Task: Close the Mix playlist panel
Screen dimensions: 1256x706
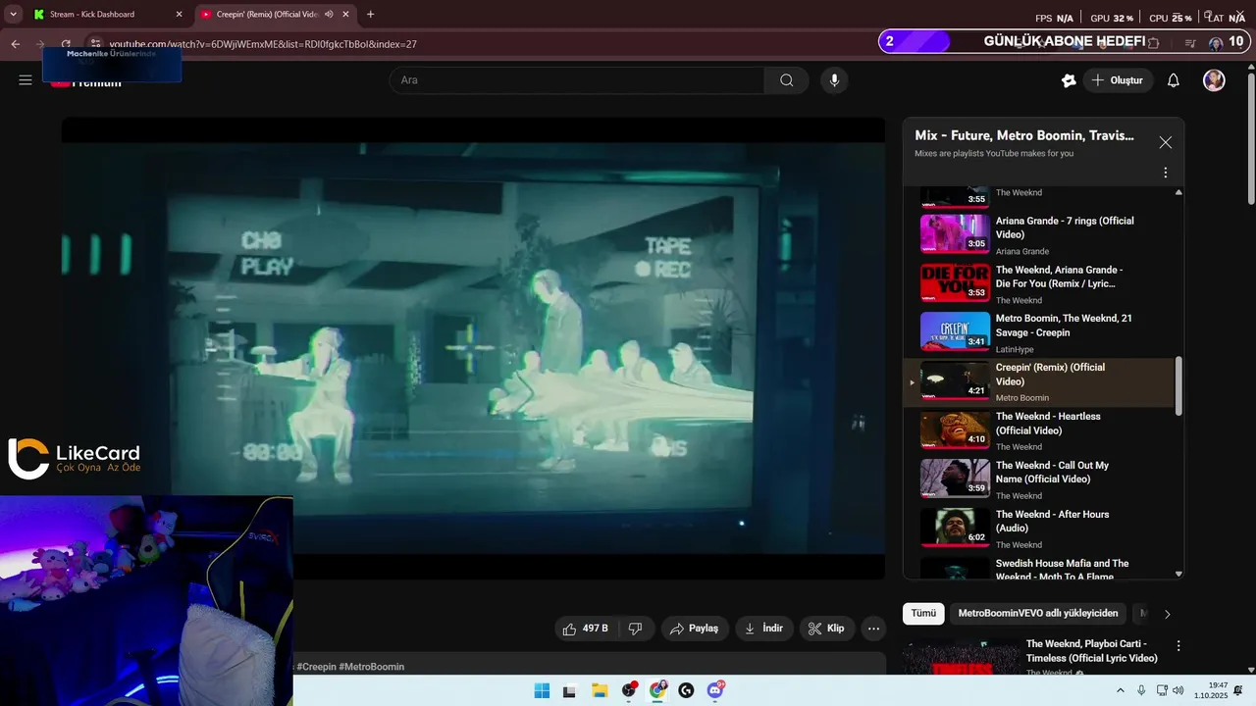Action: 1165,142
